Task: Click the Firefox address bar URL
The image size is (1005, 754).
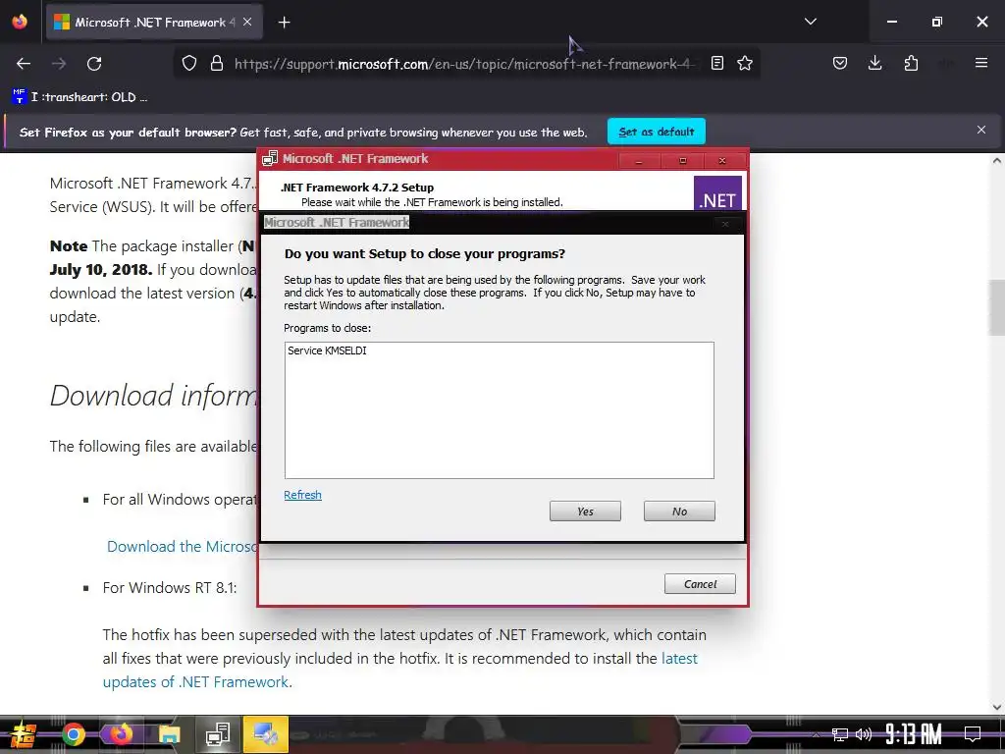Action: (463, 64)
